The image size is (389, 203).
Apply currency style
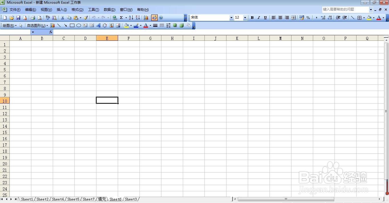(x=301, y=18)
